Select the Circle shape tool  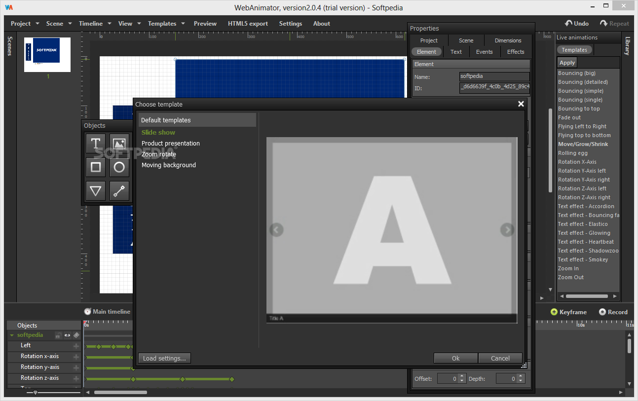point(119,167)
